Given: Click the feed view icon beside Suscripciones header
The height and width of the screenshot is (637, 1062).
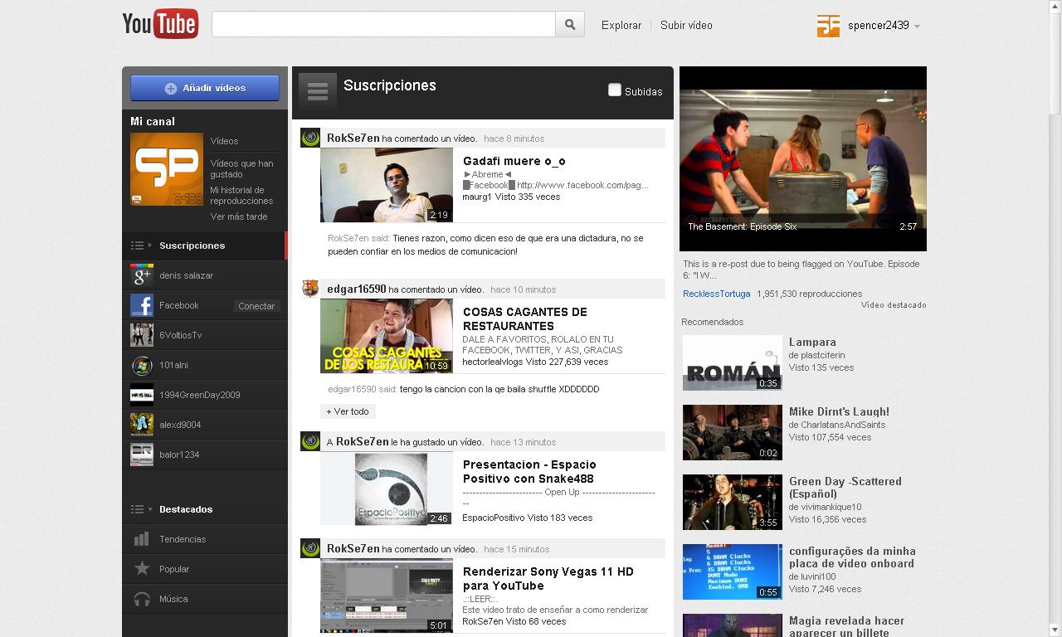Looking at the screenshot, I should coord(317,90).
